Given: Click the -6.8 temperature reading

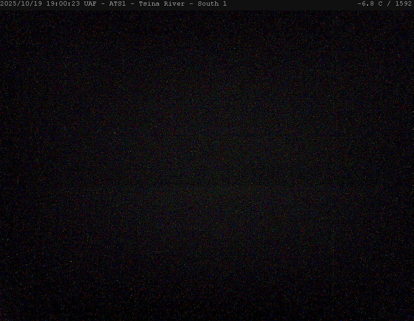Looking at the screenshot, I should pyautogui.click(x=365, y=4).
